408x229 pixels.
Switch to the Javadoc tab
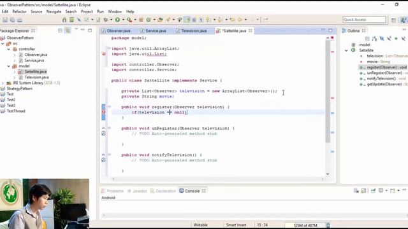(x=137, y=191)
